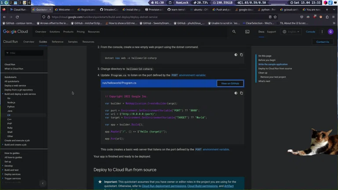Image resolution: width=338 pixels, height=190 pixels.
Task: List all tabs with the dropdown arrow
Action: click(334, 10)
